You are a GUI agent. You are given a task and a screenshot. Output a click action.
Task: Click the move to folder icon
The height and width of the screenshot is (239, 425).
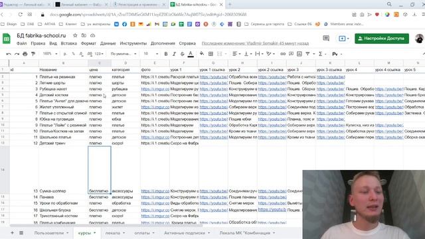[84, 35]
